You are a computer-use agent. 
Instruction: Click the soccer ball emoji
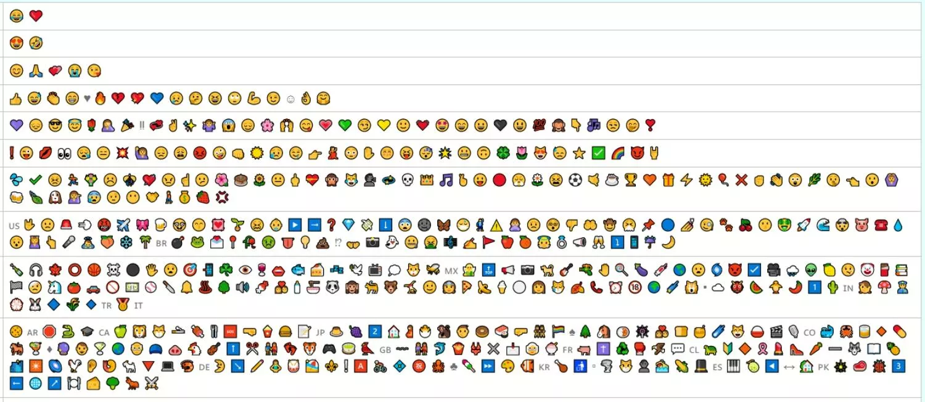575,180
